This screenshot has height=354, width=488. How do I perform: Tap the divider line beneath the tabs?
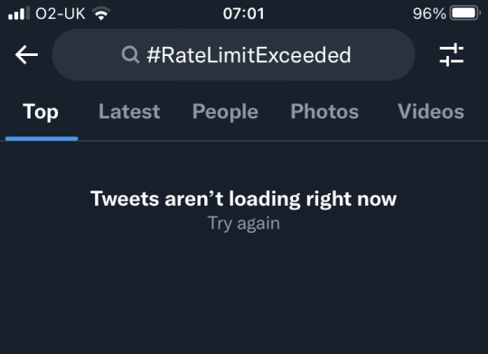point(244,141)
